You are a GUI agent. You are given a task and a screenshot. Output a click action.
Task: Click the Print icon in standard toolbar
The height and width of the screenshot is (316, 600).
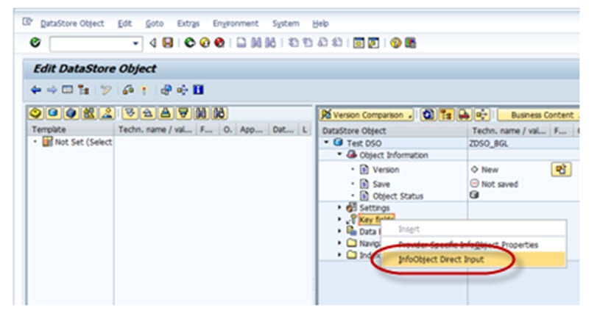point(241,43)
